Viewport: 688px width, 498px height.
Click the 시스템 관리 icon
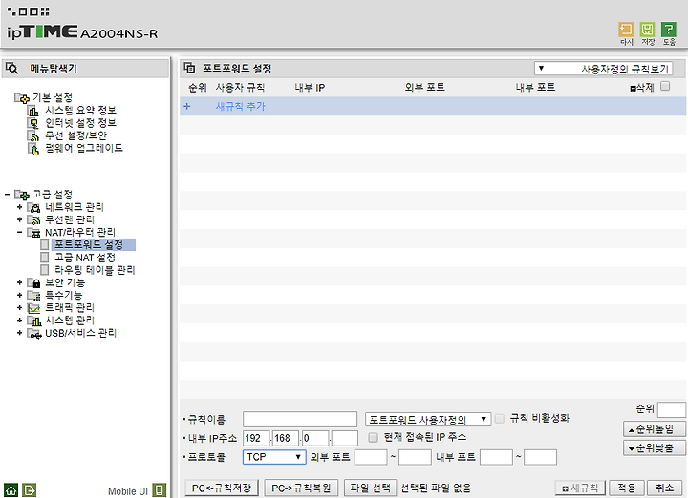(x=34, y=321)
